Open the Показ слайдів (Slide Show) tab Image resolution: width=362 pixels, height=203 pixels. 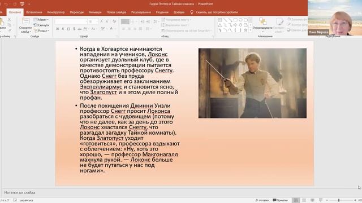(x=117, y=12)
